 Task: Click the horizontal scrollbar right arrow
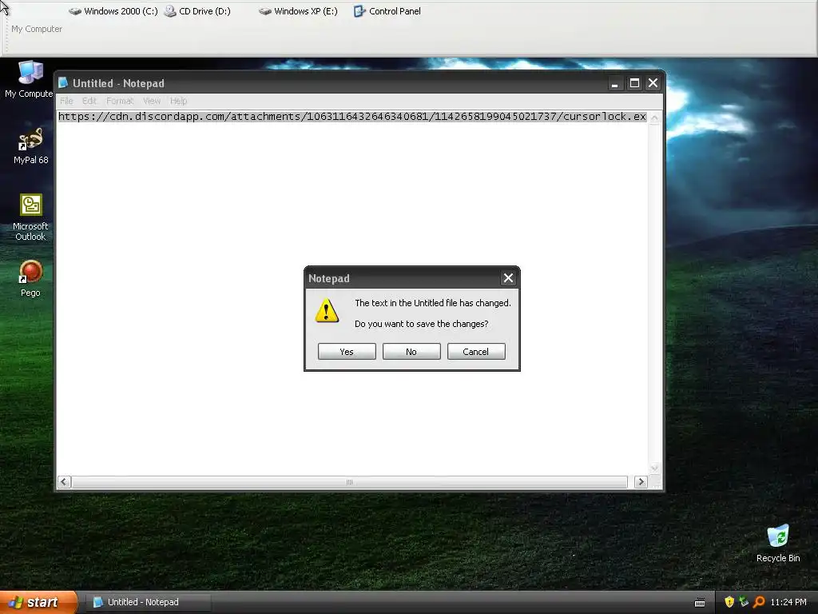click(641, 482)
